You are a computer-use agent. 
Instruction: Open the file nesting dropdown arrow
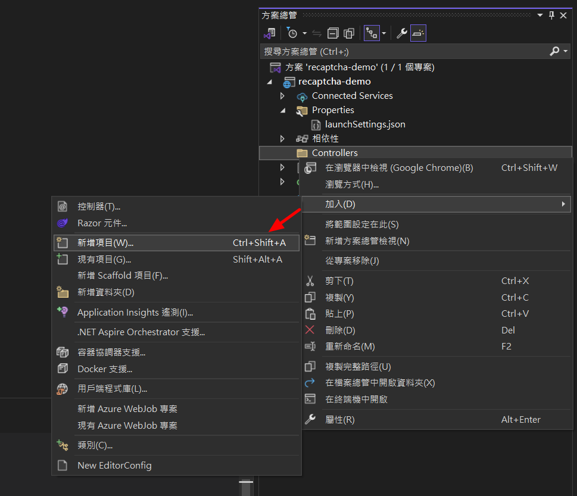click(x=384, y=33)
